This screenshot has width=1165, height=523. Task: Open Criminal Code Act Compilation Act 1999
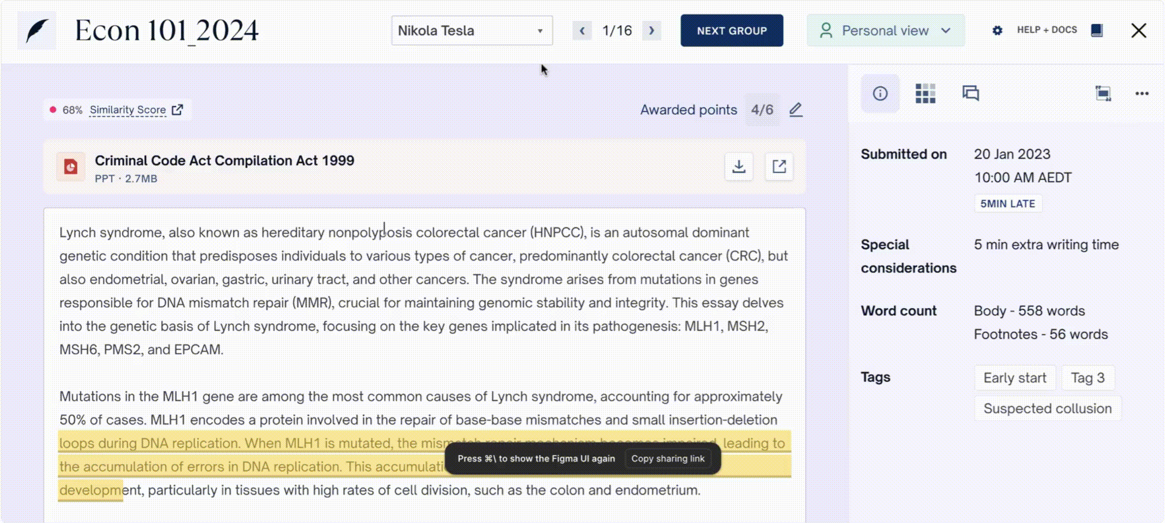[225, 161]
